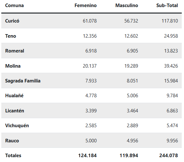Click the Femenino column header

[x=85, y=5]
